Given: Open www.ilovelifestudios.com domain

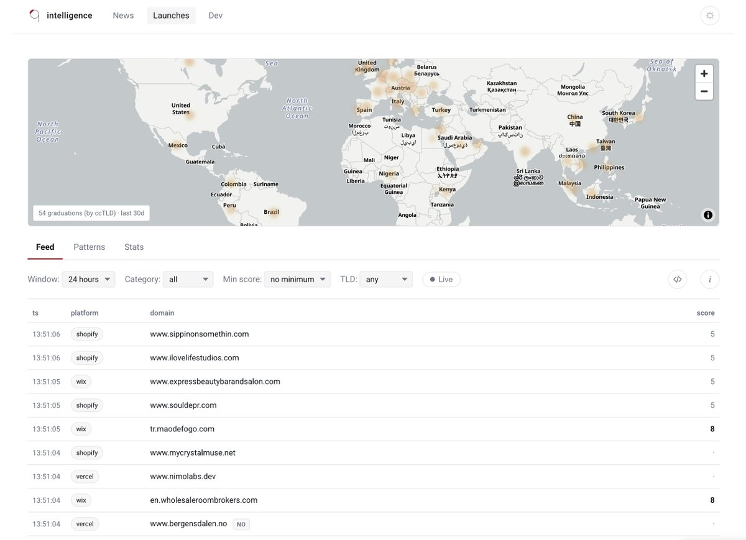Looking at the screenshot, I should click(195, 358).
